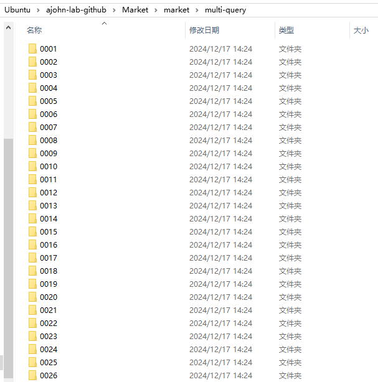The image size is (378, 382).
Task: Click the 文件夹 type cell of folder 0013
Action: [x=290, y=206]
